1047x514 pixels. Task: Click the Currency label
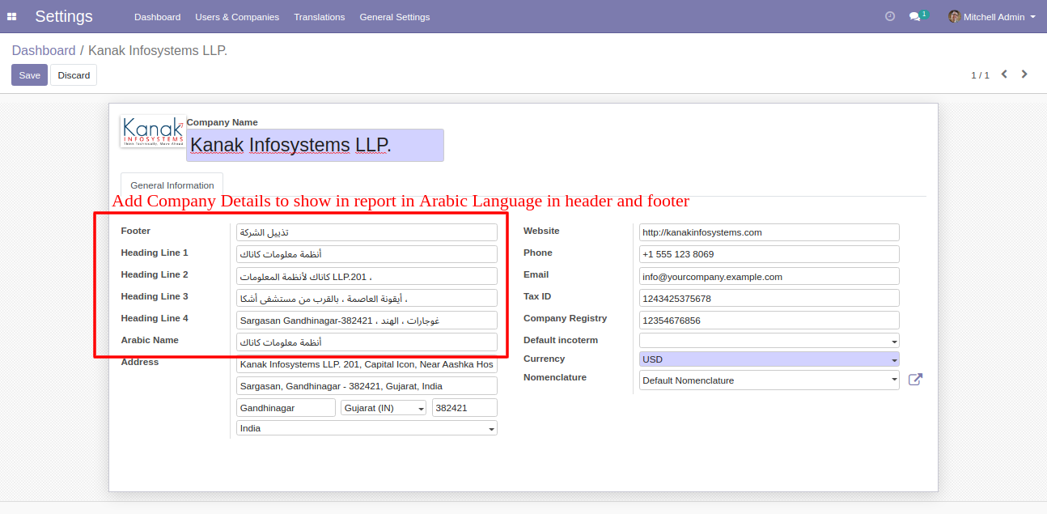[x=545, y=359]
